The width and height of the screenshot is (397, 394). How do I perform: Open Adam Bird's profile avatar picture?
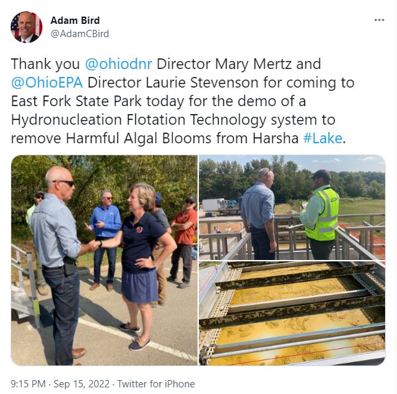[27, 27]
